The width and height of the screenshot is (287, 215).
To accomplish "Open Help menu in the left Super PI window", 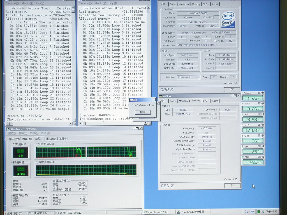I will 40,3.
